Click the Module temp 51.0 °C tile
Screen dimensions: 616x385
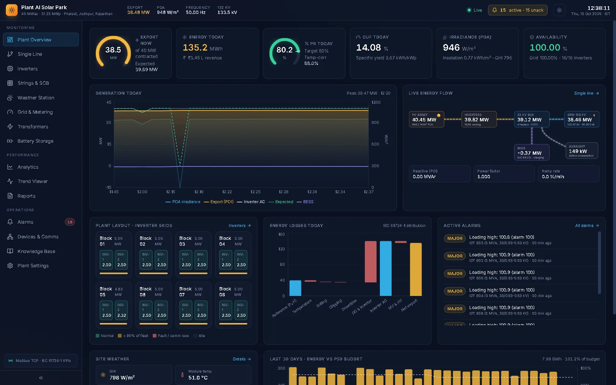[x=213, y=375]
